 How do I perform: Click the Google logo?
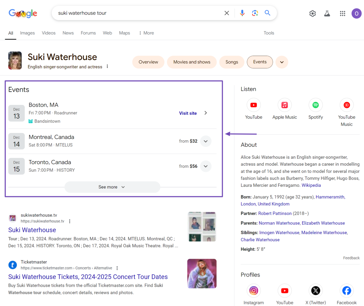23,13
